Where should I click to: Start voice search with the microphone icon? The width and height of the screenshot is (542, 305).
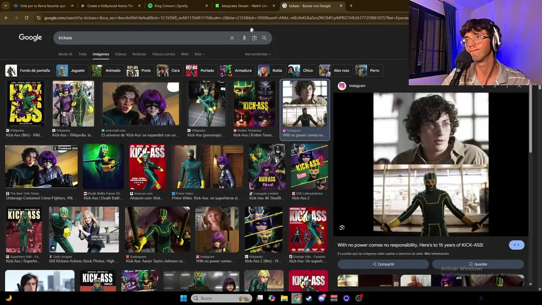(x=244, y=38)
